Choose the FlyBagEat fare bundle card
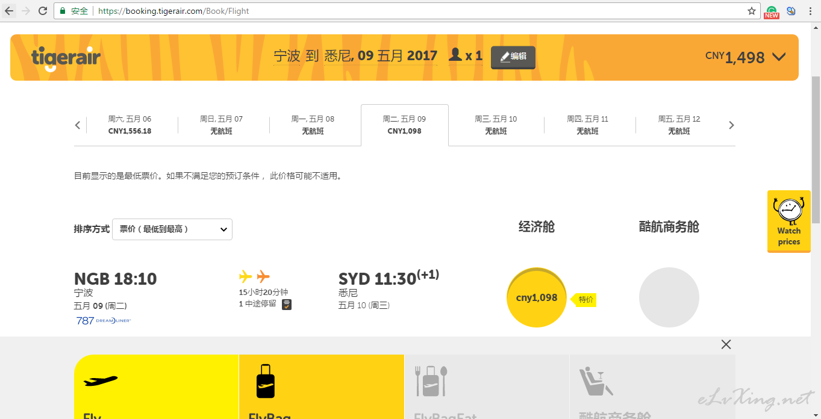821x419 pixels. [487, 386]
